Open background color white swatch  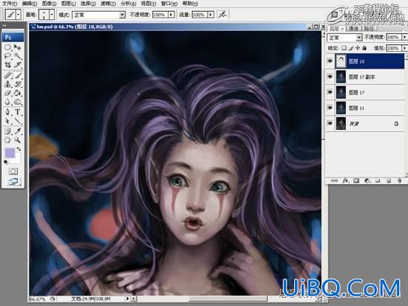point(17,159)
